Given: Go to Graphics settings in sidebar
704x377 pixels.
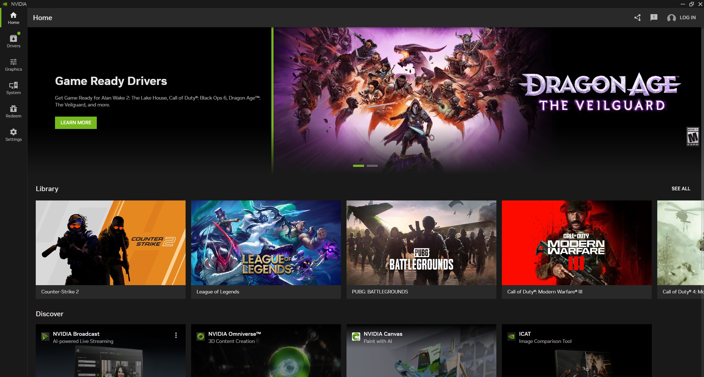Looking at the screenshot, I should (x=13, y=65).
